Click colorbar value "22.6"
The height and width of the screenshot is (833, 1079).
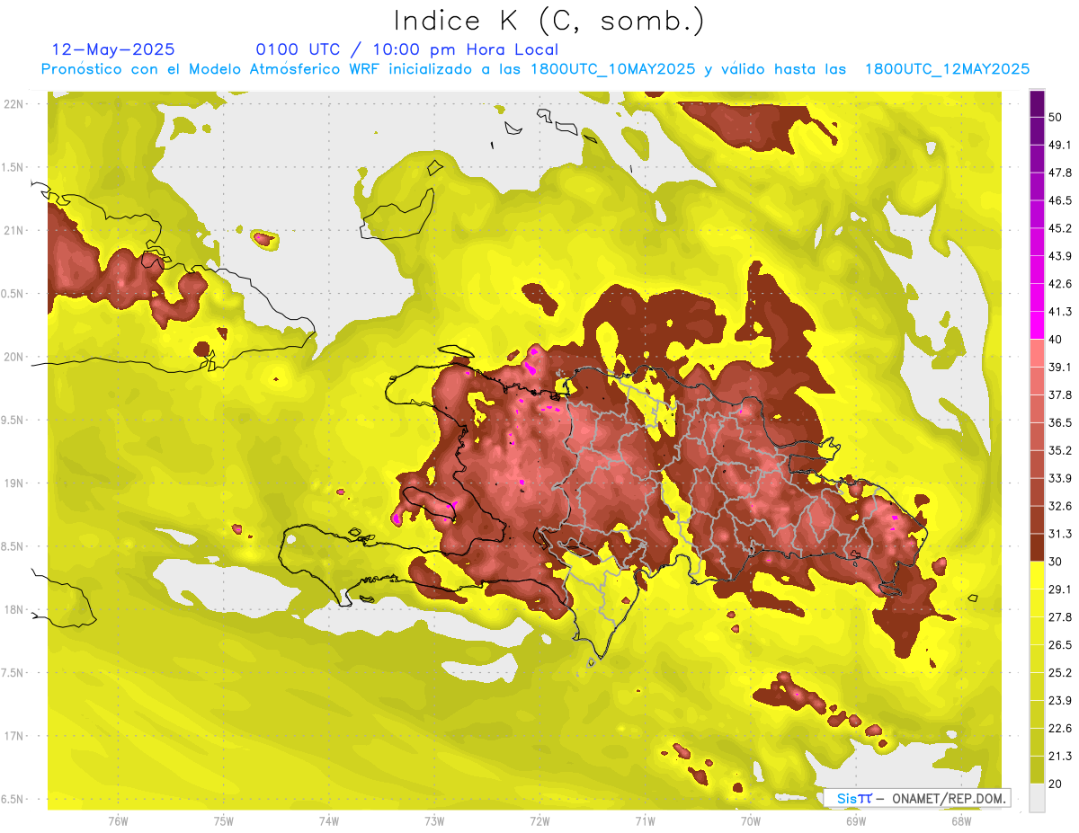click(x=1059, y=729)
